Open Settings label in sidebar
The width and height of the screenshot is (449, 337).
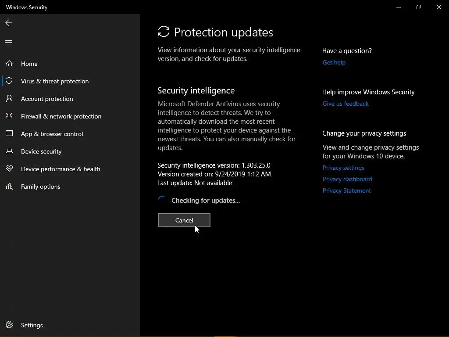pos(32,325)
